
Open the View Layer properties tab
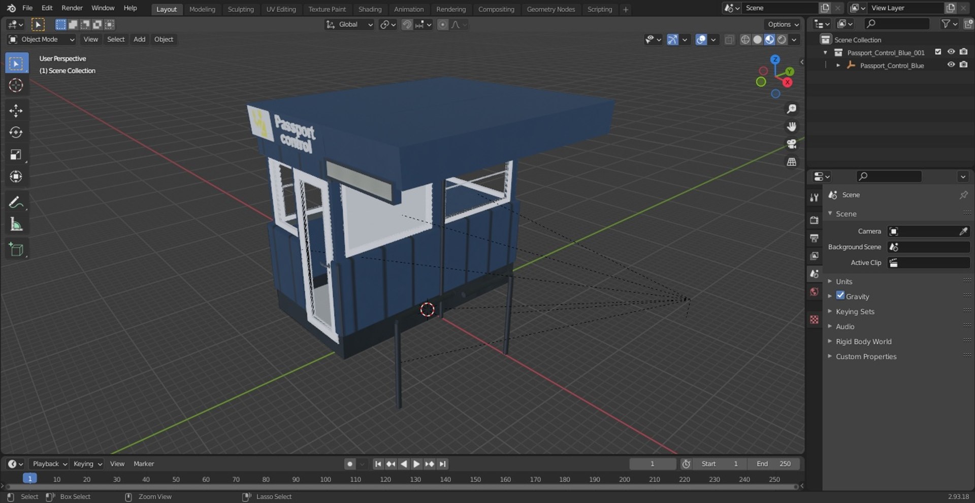point(814,256)
